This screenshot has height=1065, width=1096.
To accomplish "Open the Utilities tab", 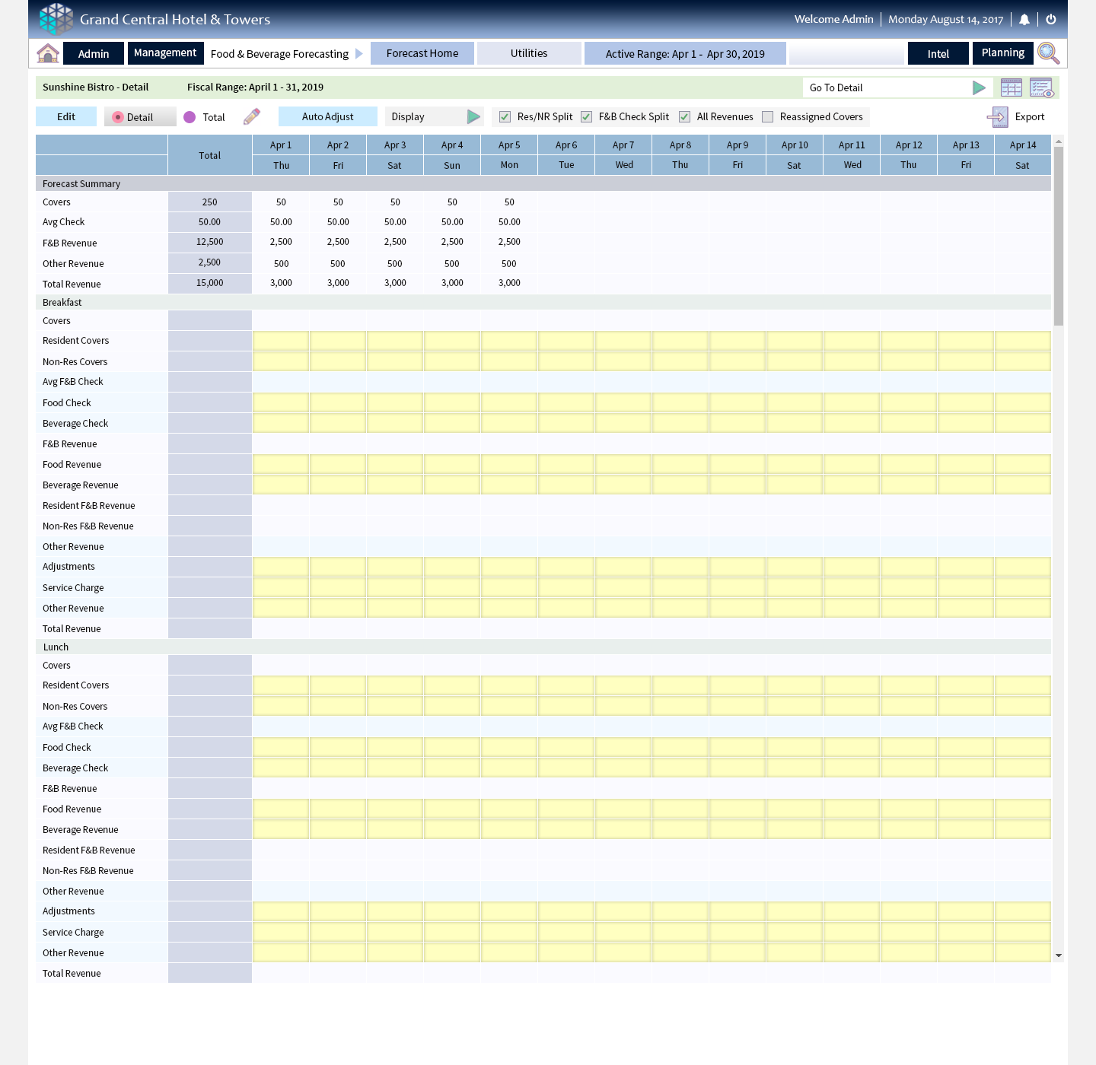I will point(529,53).
